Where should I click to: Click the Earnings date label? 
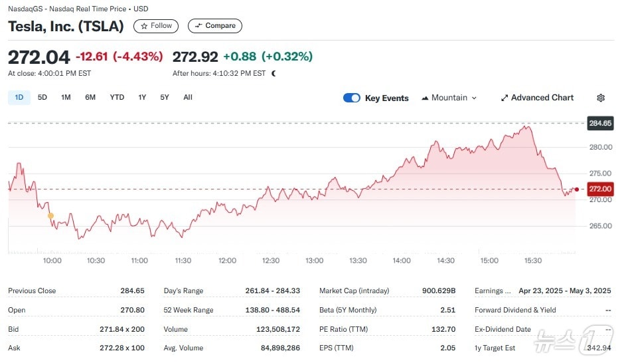coord(493,291)
